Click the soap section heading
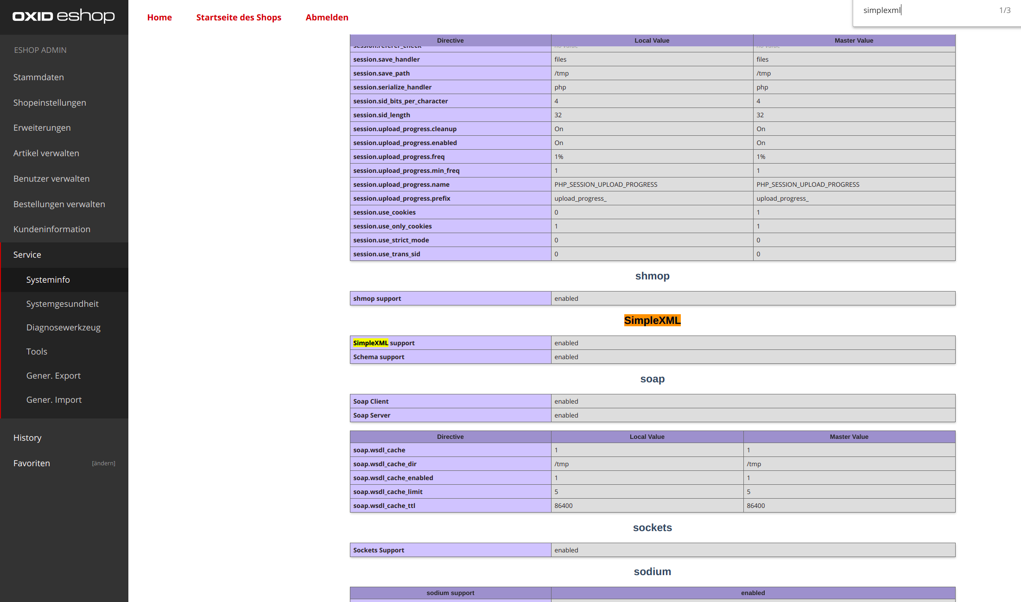Screen dimensions: 1021x602 (x=653, y=379)
